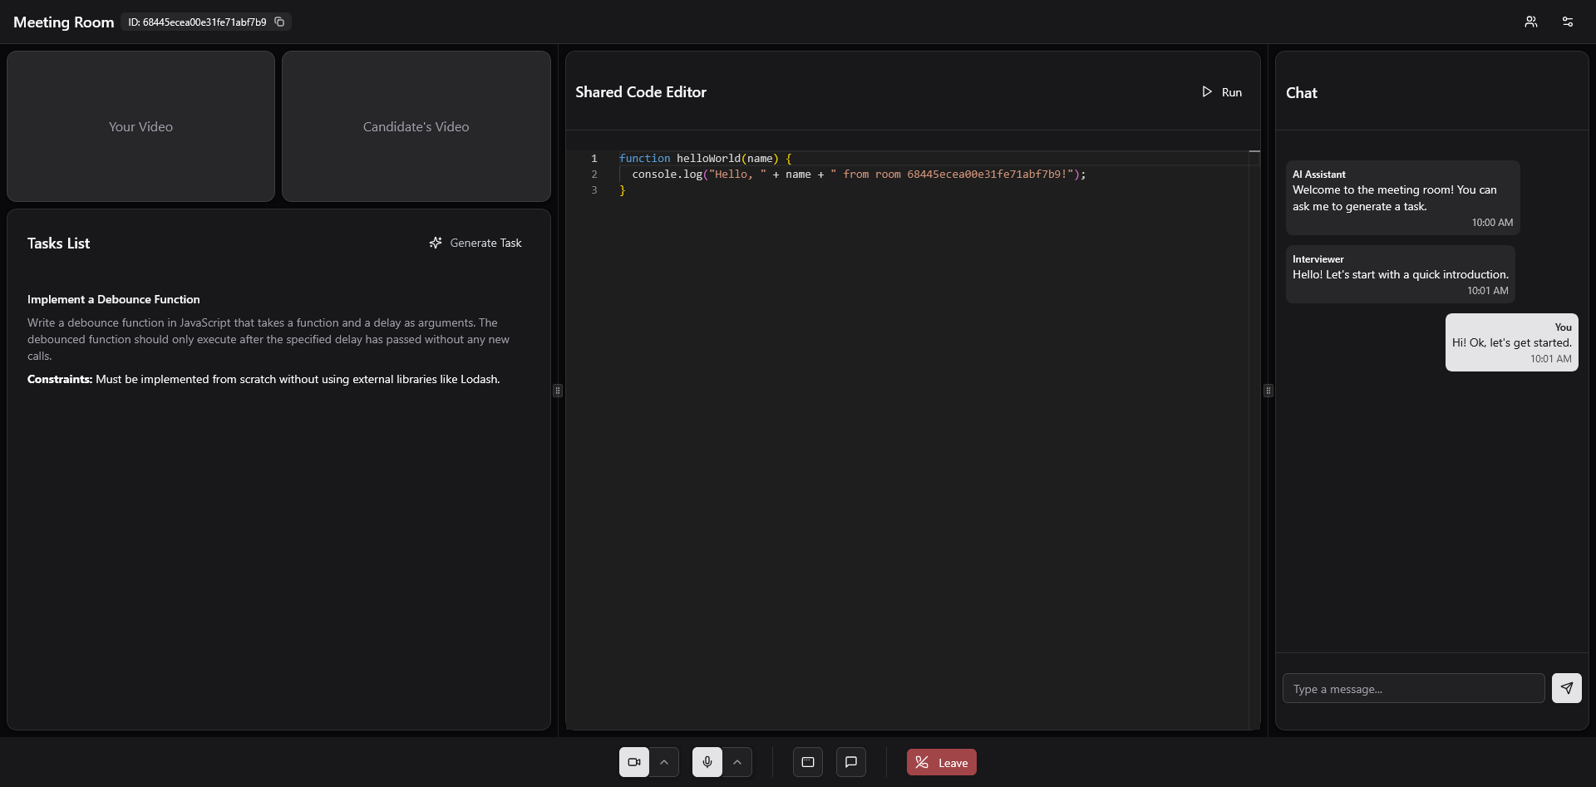Click the Type a message field
1596x787 pixels.
[x=1413, y=688]
